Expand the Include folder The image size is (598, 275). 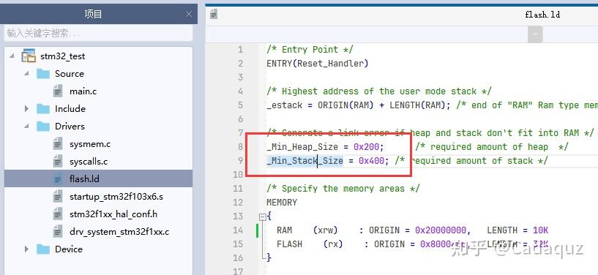(x=26, y=108)
